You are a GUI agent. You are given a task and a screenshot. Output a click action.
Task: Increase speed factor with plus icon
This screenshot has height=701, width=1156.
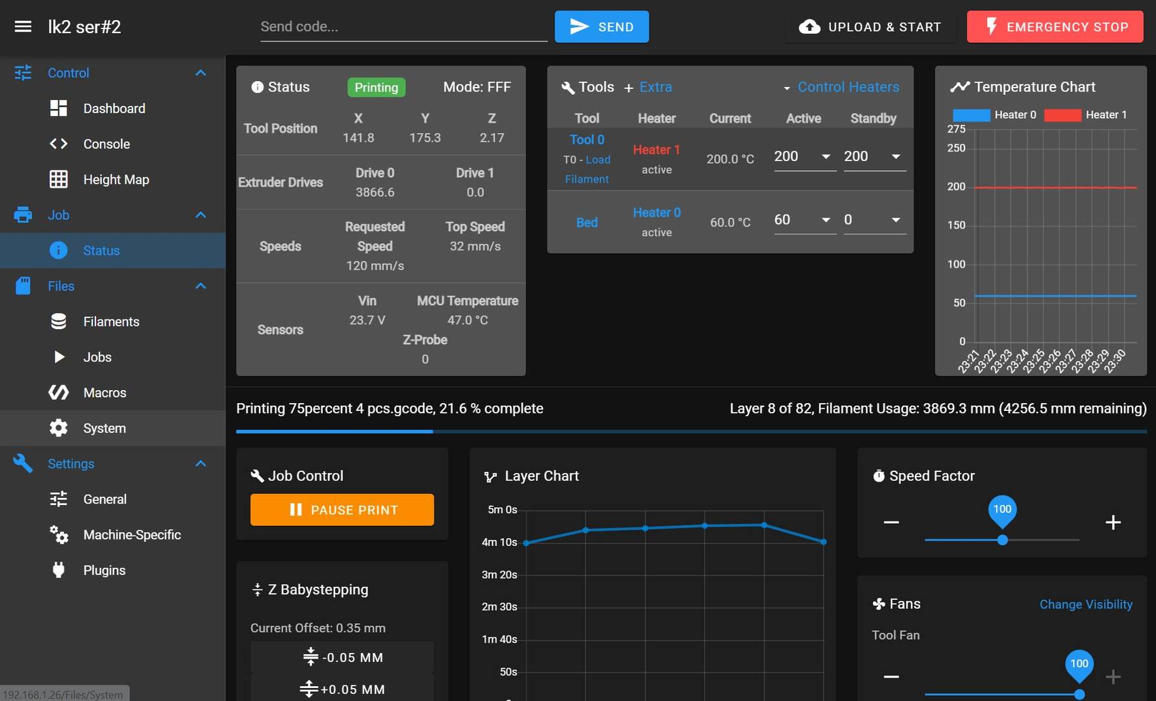click(1112, 523)
